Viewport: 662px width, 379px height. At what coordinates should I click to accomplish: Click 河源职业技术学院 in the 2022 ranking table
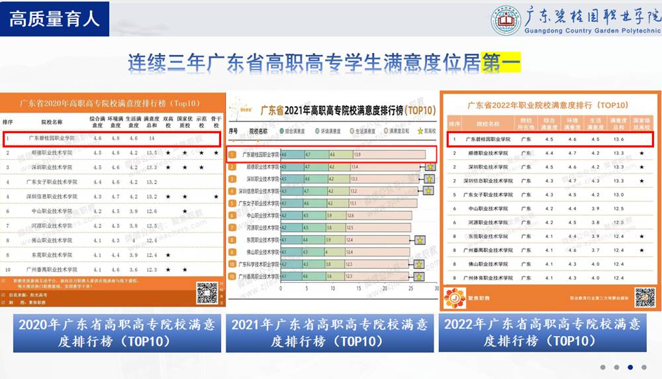tap(488, 222)
